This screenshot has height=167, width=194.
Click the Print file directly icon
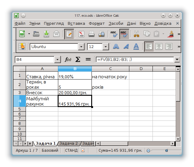pyautogui.click(x=92, y=34)
